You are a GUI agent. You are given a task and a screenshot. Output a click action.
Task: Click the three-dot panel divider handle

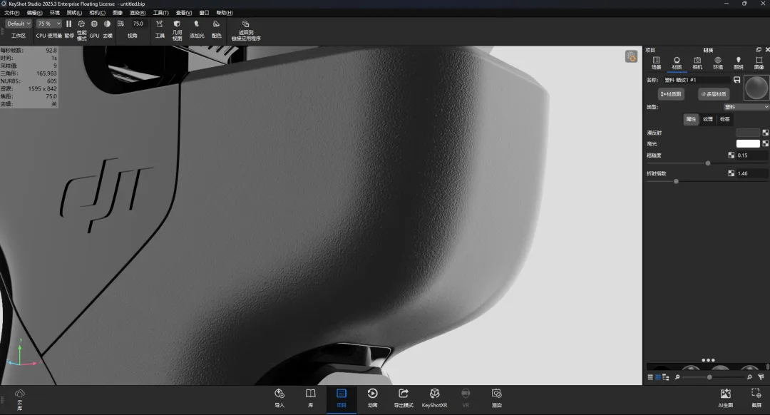708,360
